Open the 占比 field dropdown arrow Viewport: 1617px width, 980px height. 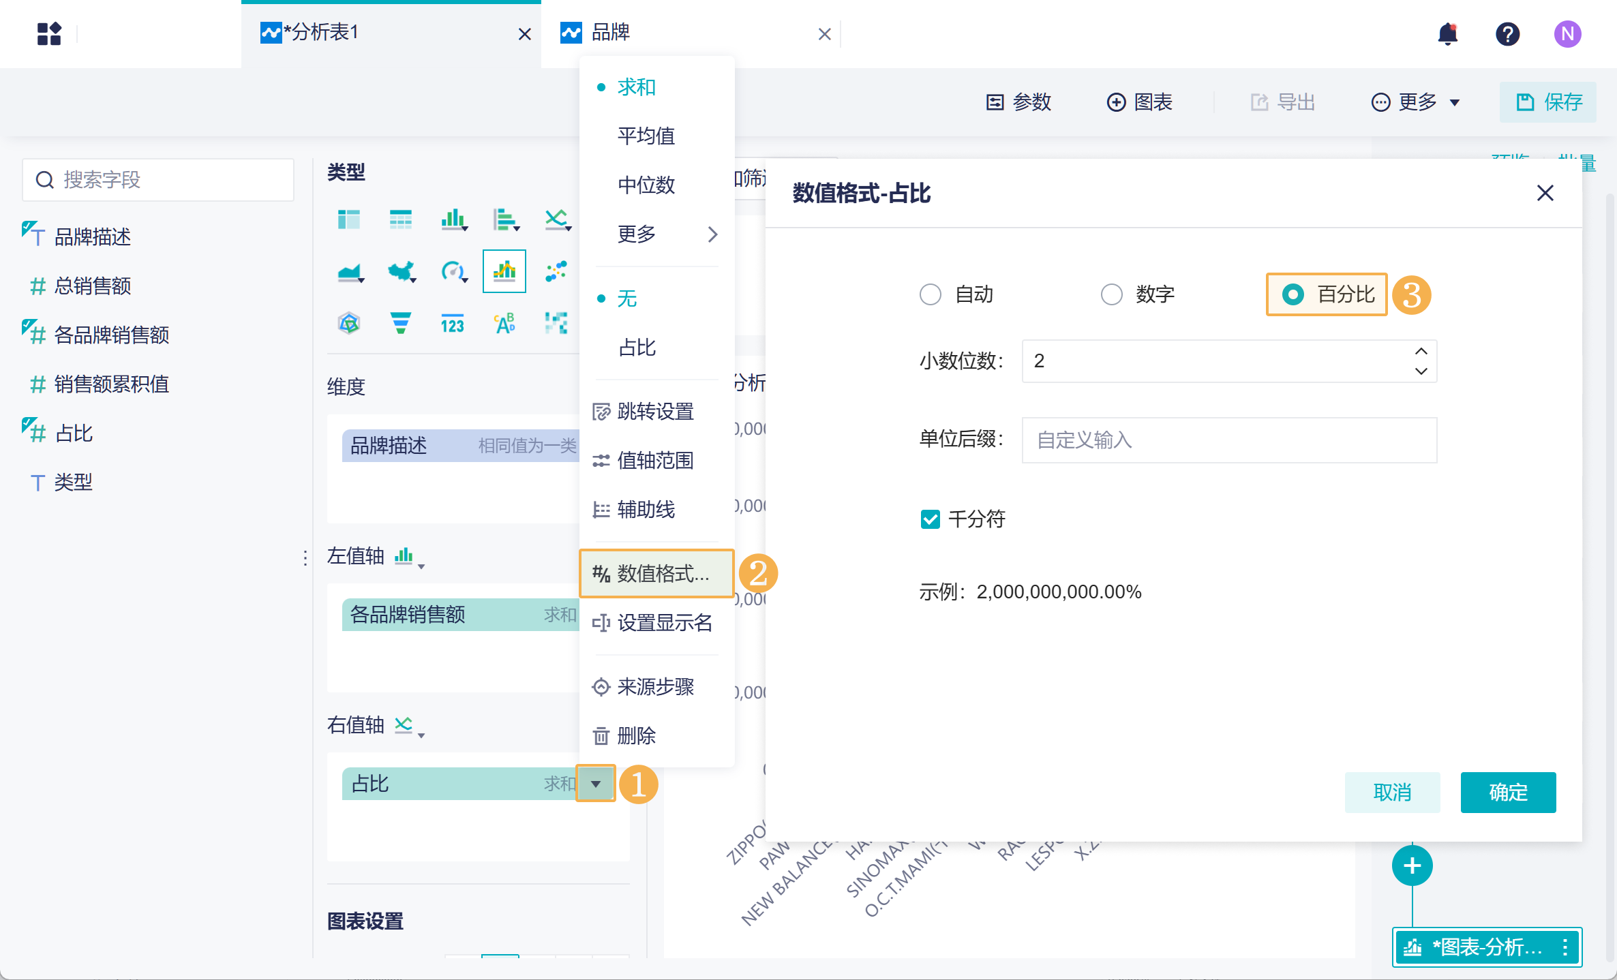click(x=596, y=784)
